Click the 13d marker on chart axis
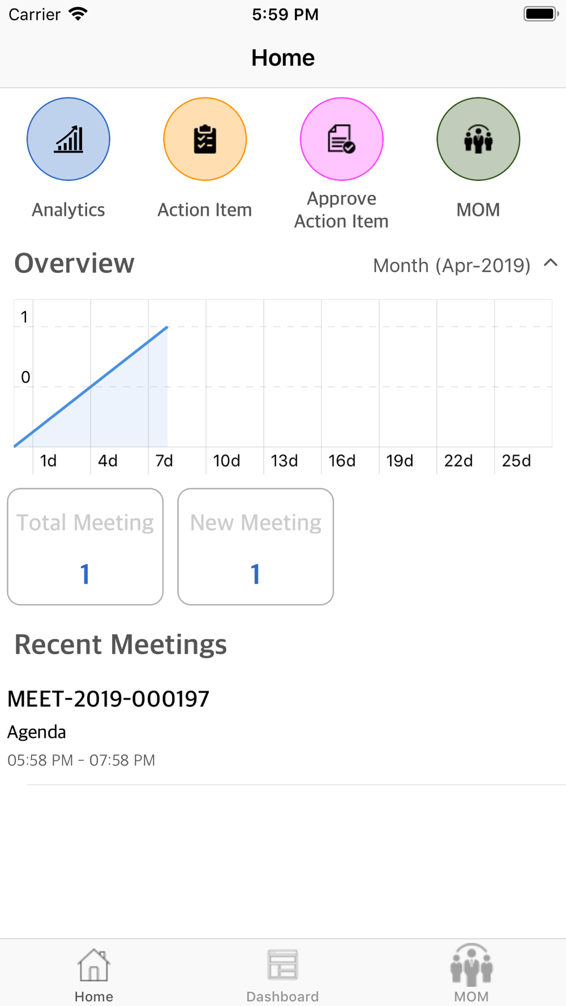 (x=284, y=461)
